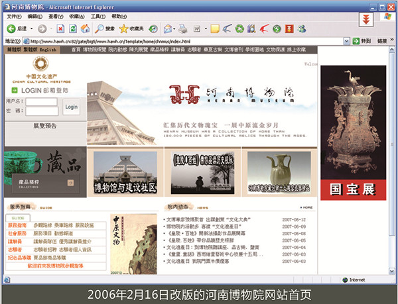Open the 国宝展 bronze vessel banner

tap(353, 132)
